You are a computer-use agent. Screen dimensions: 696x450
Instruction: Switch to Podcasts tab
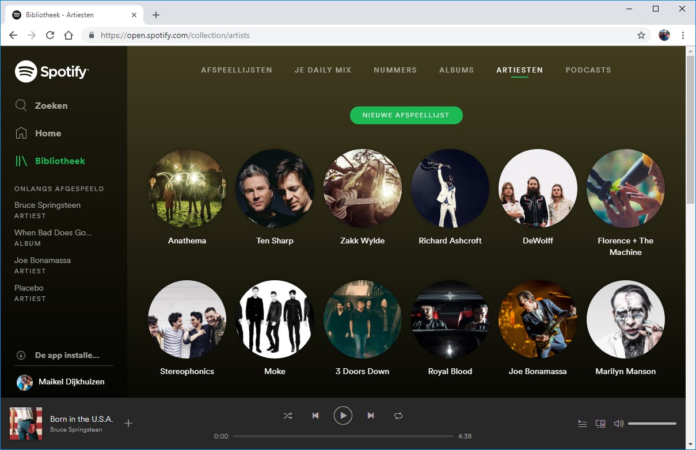[x=588, y=70]
